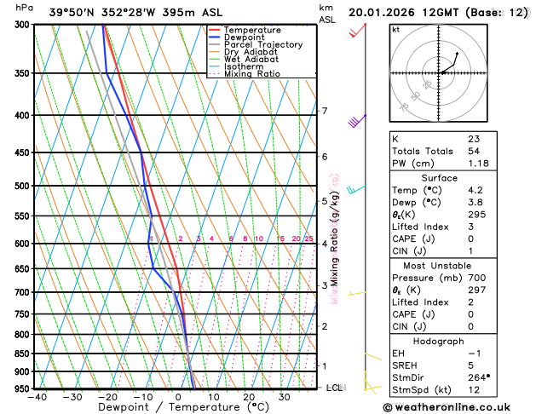
Task: Click the Mixing Ratio legend entry
Action: [x=245, y=74]
